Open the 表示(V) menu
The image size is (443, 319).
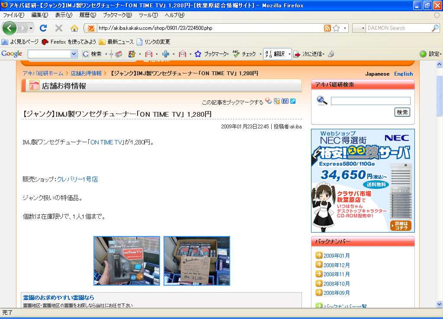[x=64, y=15]
